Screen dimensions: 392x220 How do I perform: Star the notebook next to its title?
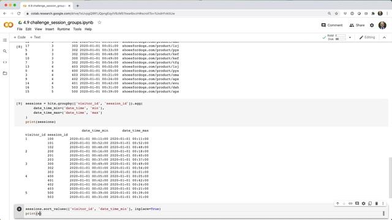pos(99,23)
